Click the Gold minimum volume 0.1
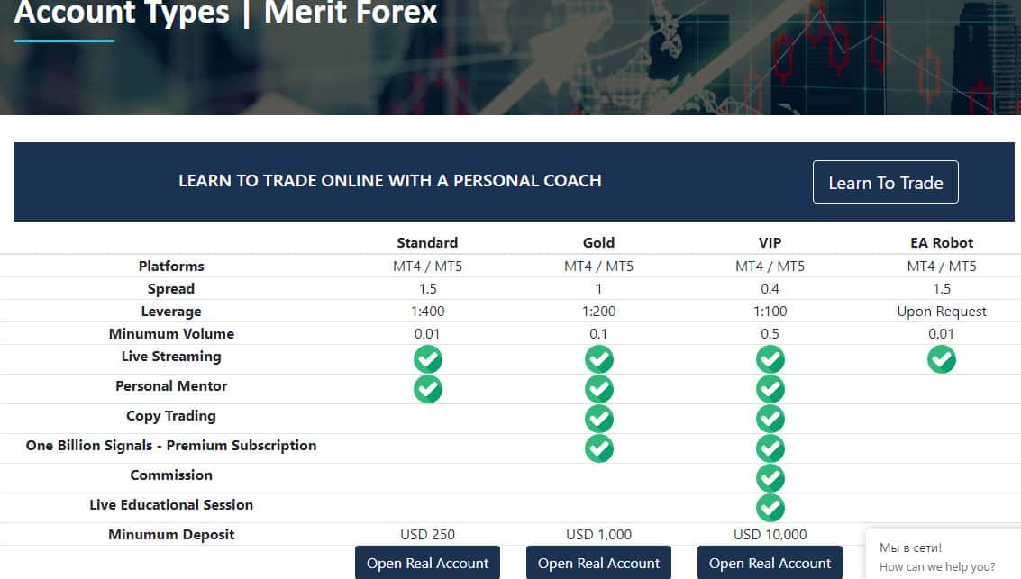Image resolution: width=1021 pixels, height=579 pixels. (x=598, y=334)
